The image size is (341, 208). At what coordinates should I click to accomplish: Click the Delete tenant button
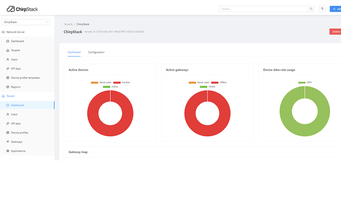pyautogui.click(x=335, y=32)
